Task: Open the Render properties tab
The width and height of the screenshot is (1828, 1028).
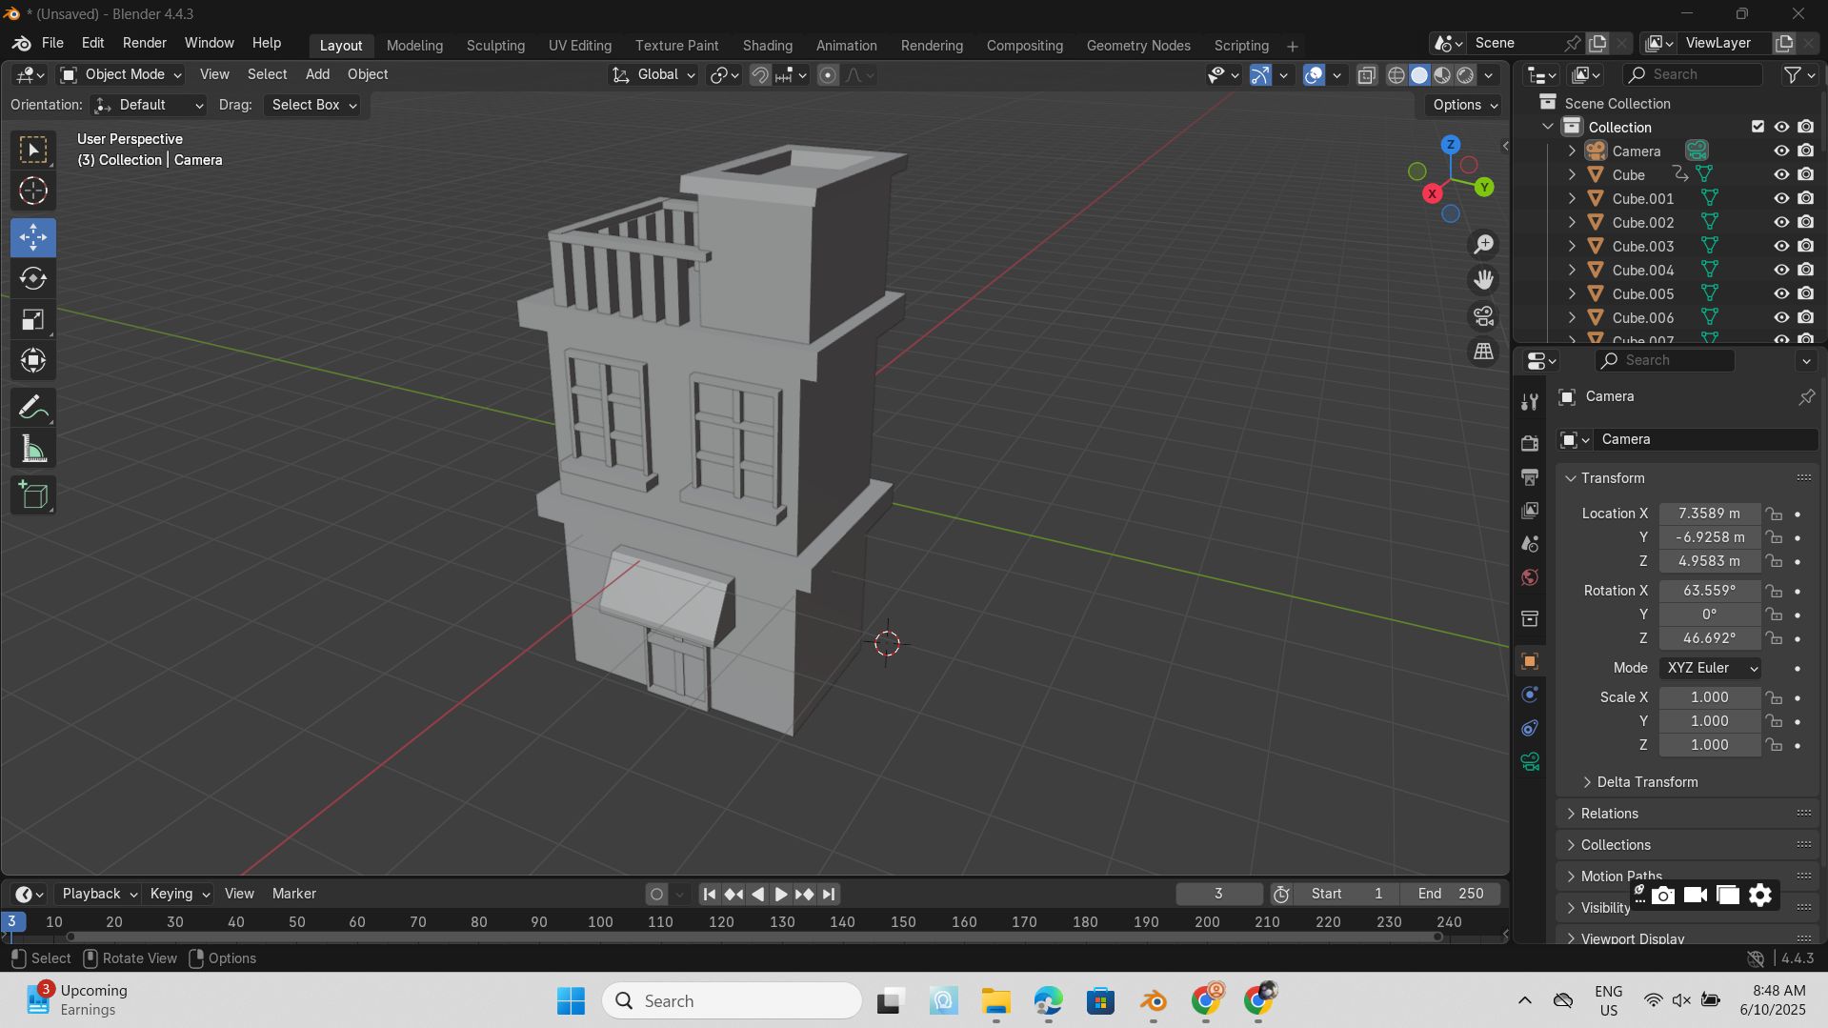Action: tap(1530, 443)
